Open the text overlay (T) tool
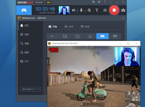The image size is (145, 107). (97, 10)
